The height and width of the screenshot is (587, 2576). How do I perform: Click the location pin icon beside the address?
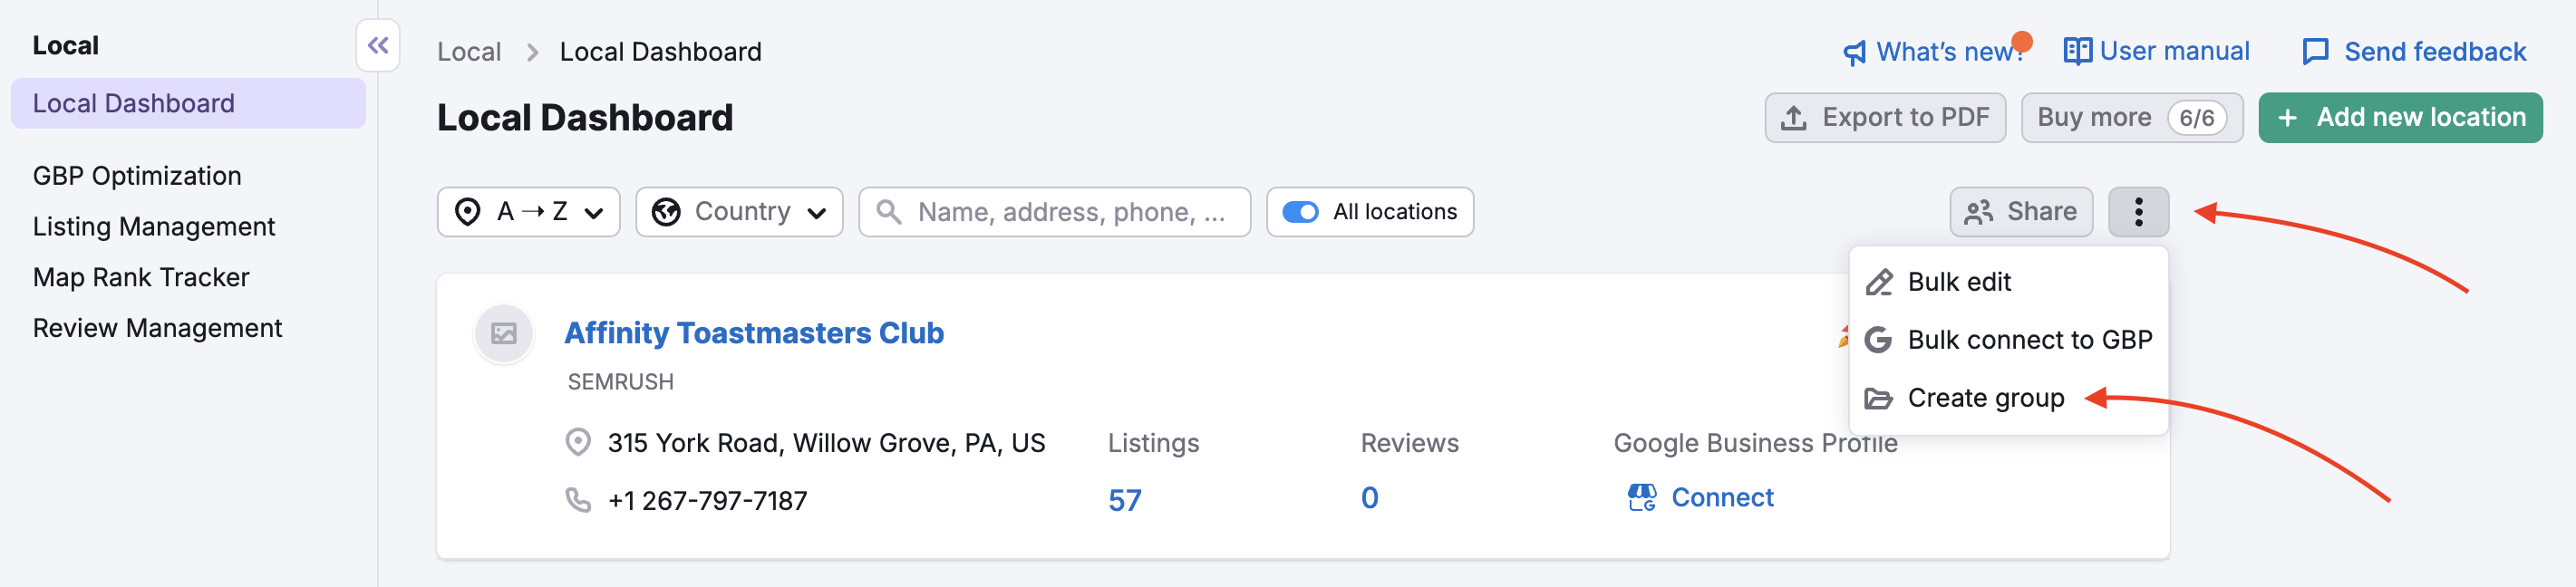point(578,442)
